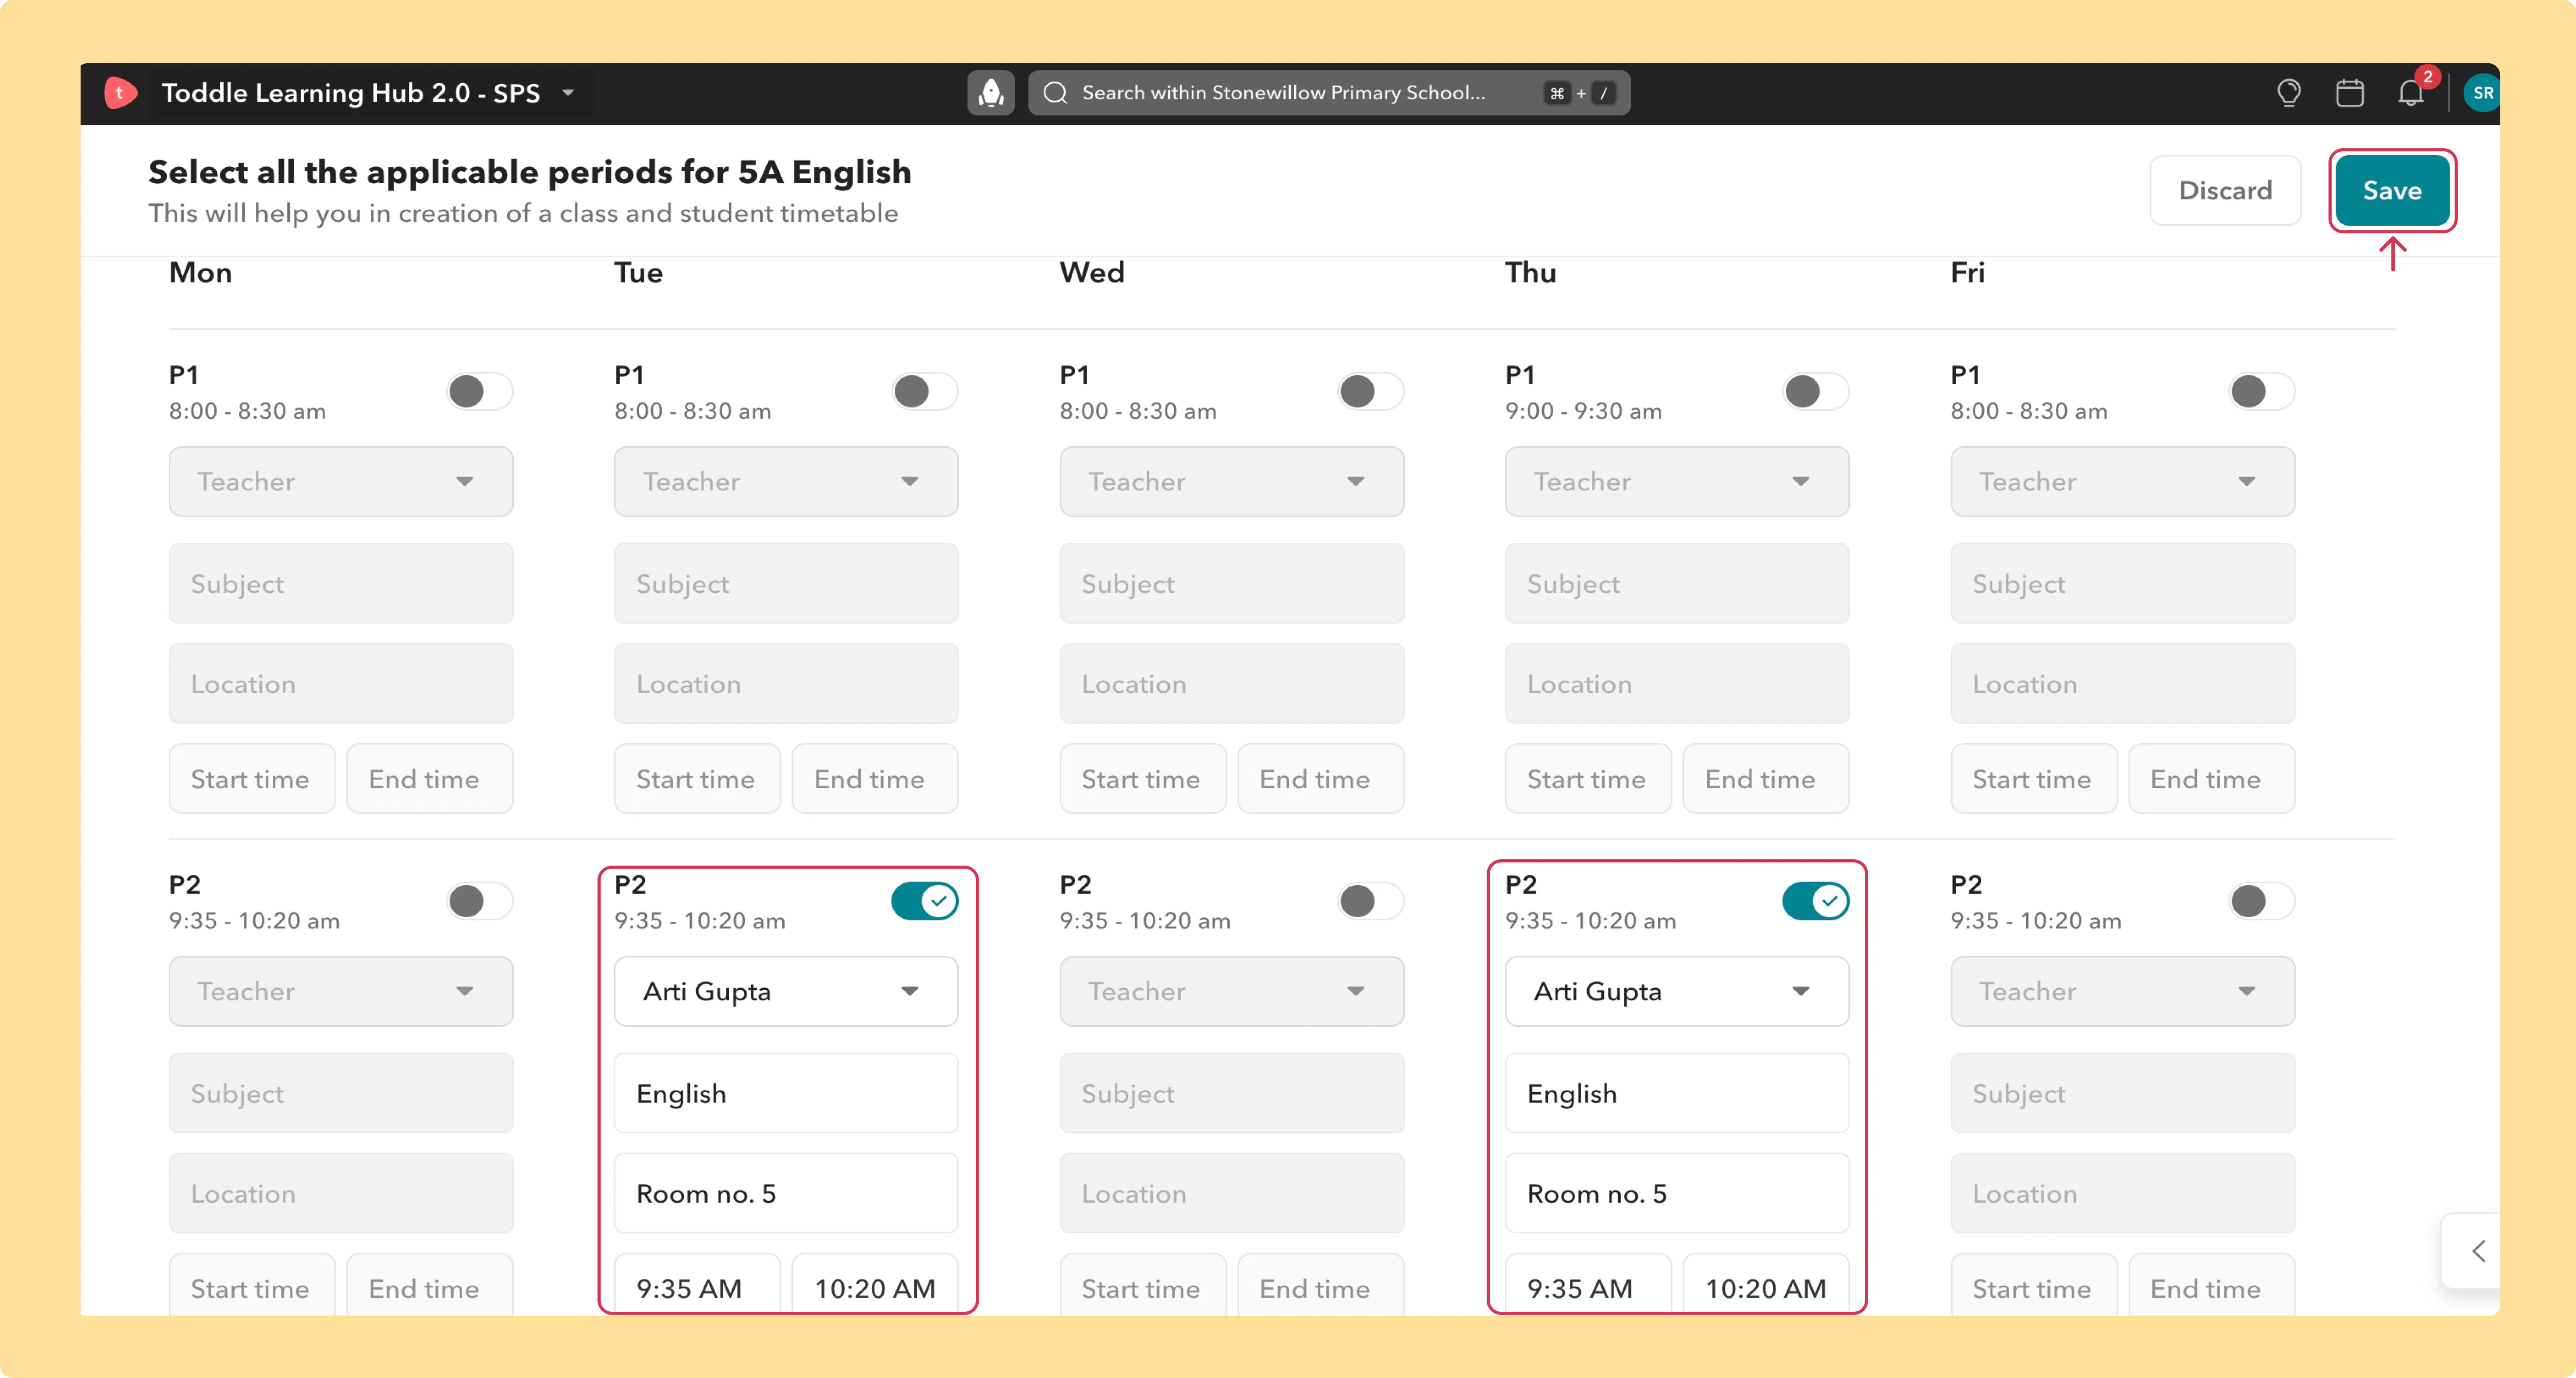Click Monday P2 Subject field
This screenshot has width=2576, height=1378.
[341, 1093]
